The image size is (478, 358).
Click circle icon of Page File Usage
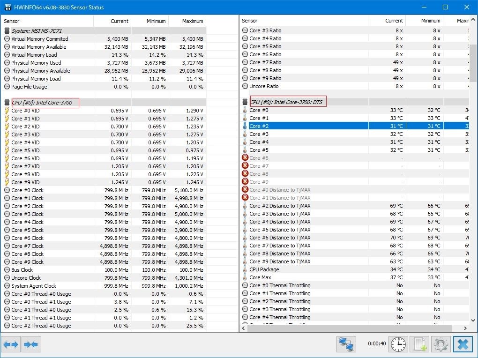coord(7,87)
